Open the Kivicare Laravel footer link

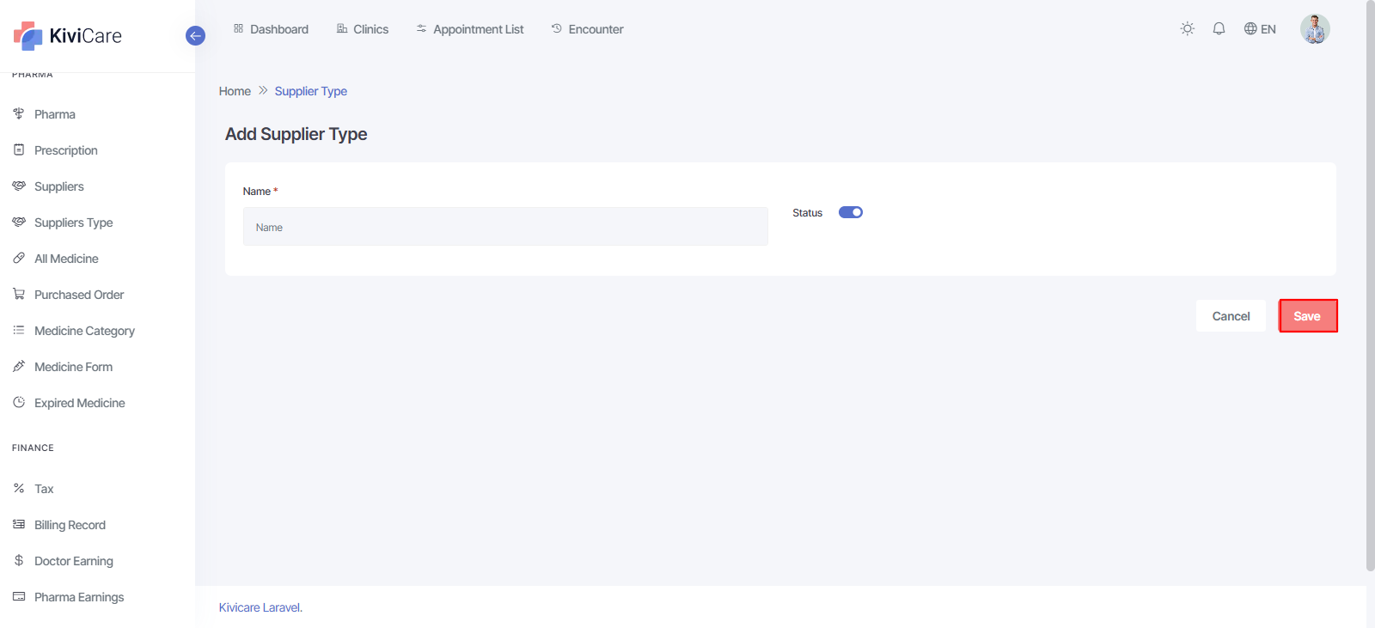point(260,607)
